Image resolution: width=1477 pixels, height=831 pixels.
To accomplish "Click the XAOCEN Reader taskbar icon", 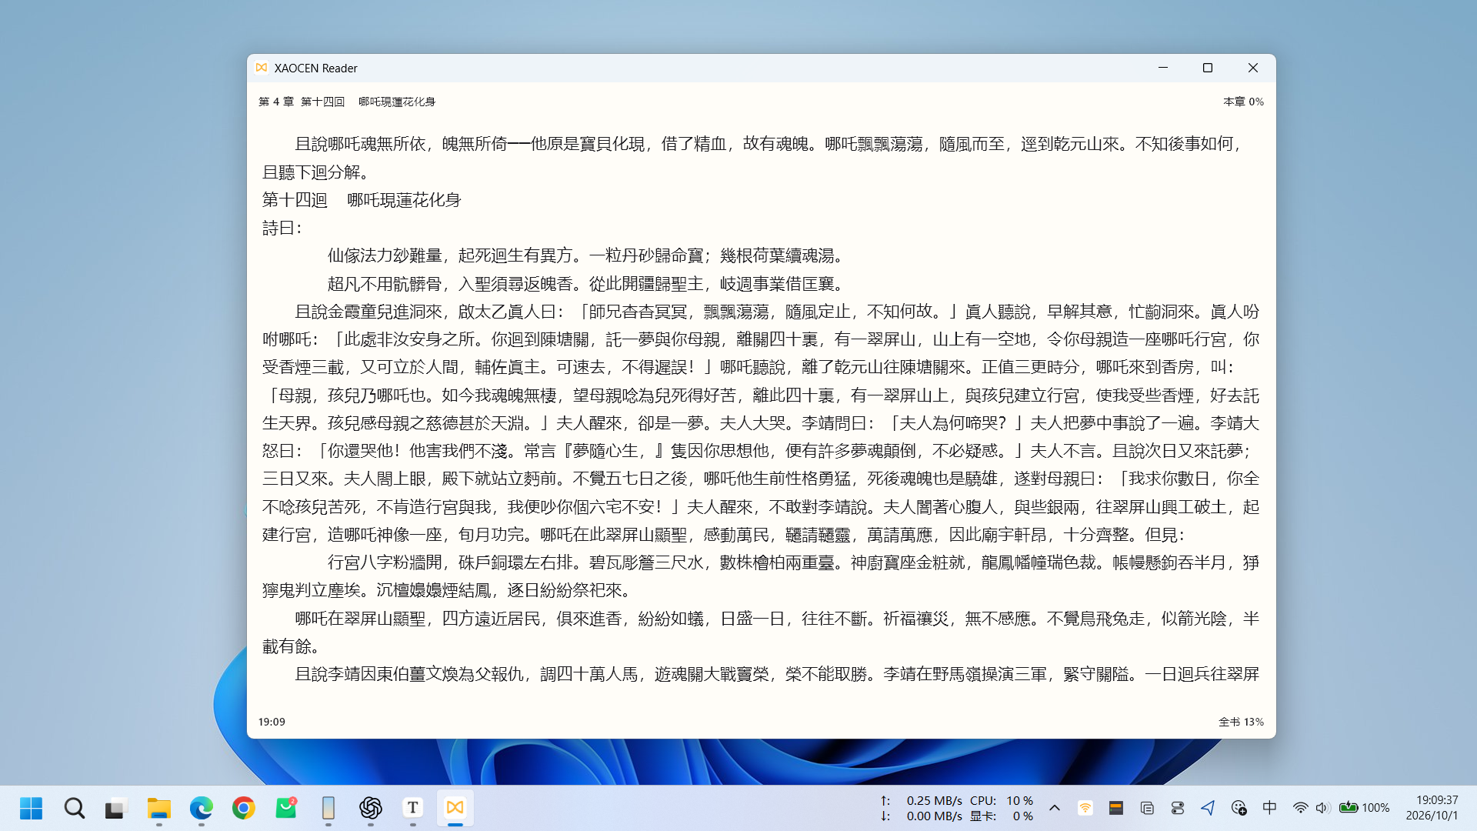I will pos(455,808).
